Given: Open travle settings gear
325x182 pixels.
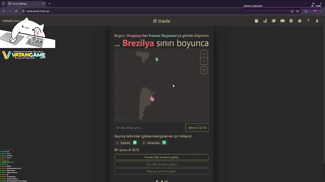Looking at the screenshot, I should (x=291, y=21).
